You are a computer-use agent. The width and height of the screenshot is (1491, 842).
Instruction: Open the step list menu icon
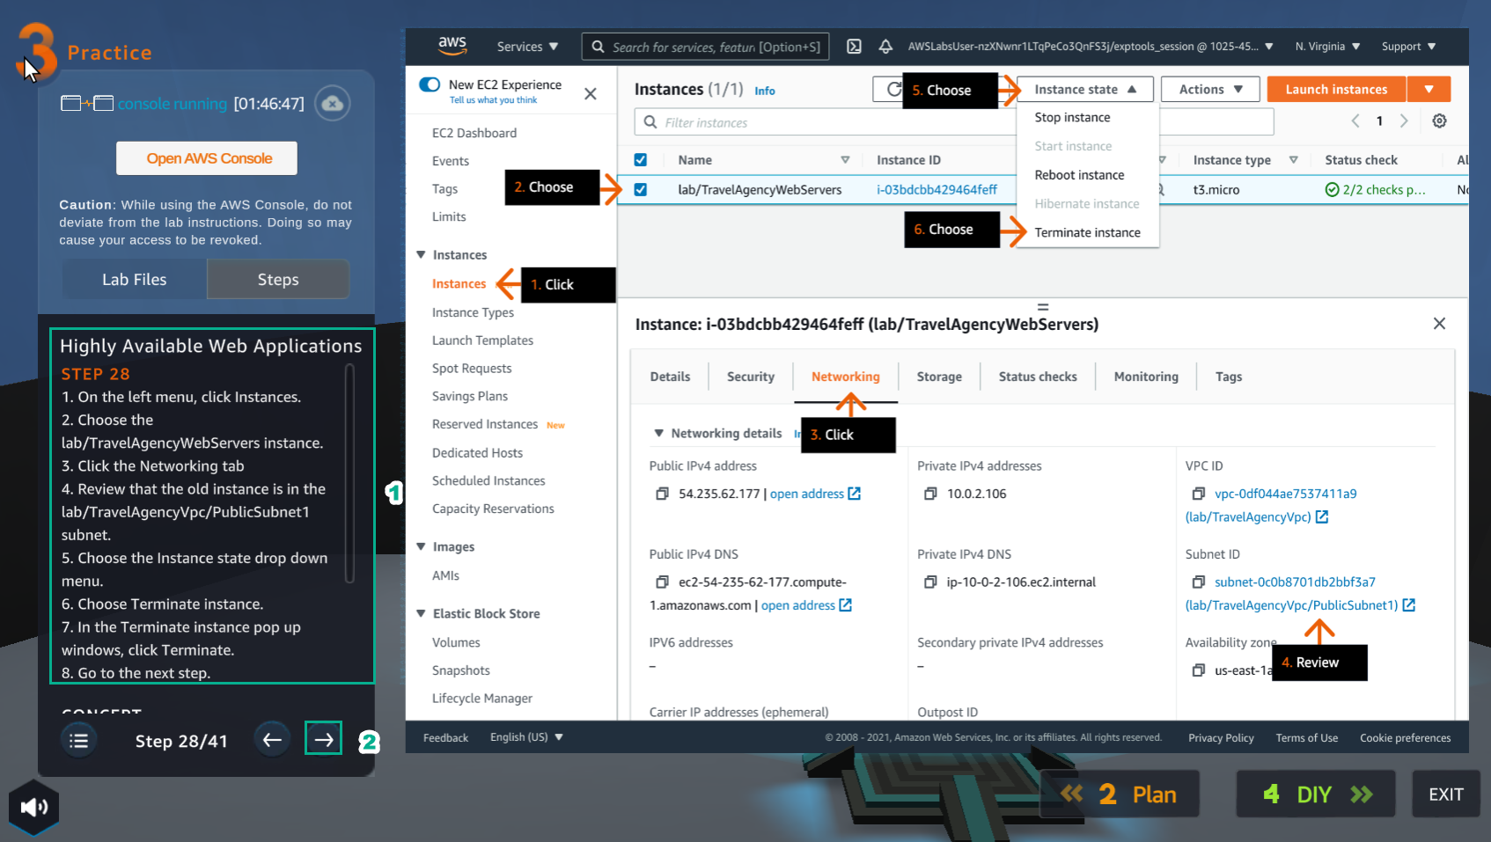(x=78, y=741)
